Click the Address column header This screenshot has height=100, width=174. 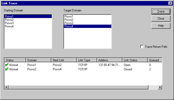point(109,60)
